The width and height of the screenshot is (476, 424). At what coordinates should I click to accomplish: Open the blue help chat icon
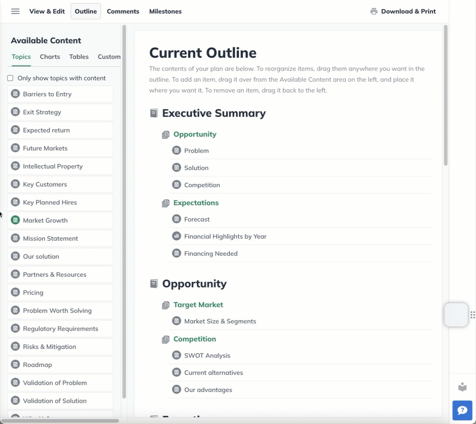click(x=462, y=410)
